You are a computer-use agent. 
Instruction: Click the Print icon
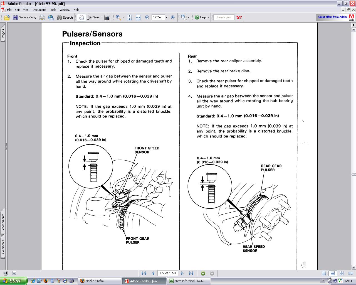point(42,17)
